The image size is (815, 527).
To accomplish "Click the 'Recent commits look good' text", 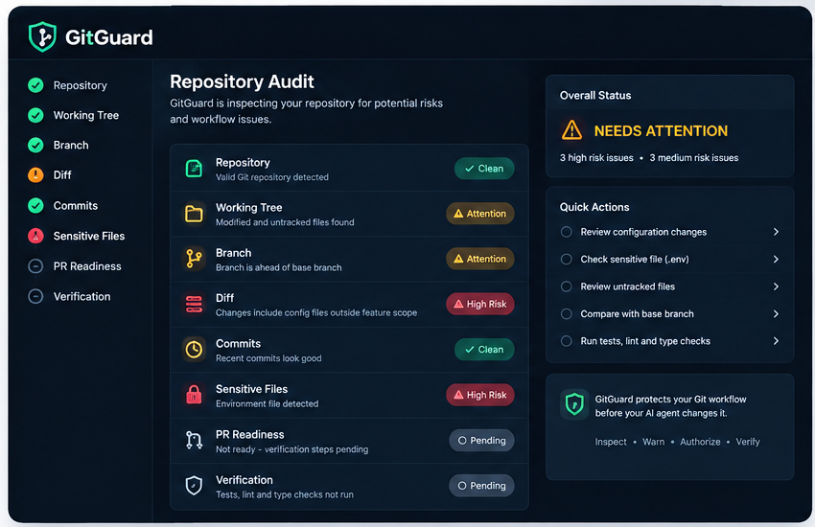I will [x=268, y=358].
